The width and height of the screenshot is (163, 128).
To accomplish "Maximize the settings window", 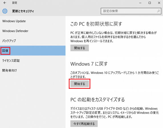I will click(150, 3).
